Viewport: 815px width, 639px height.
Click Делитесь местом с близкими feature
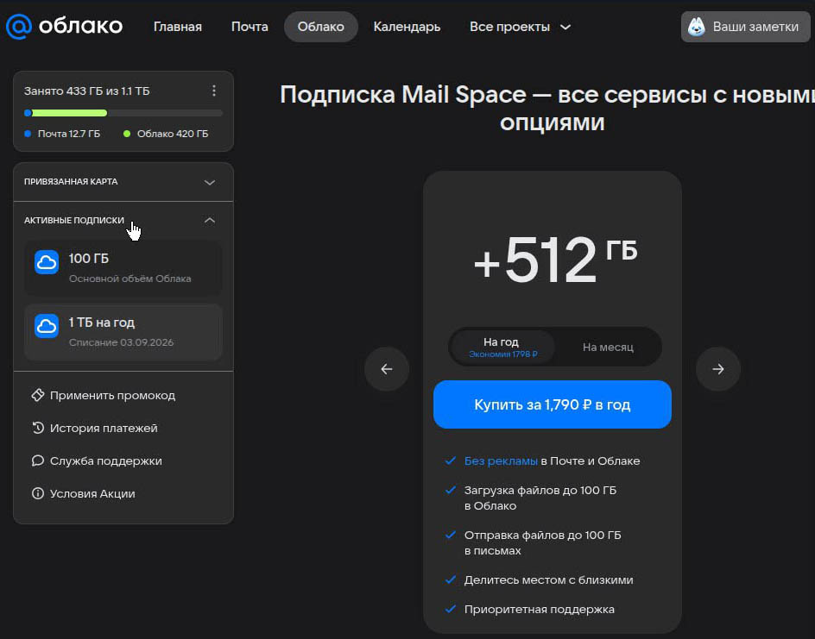point(548,579)
